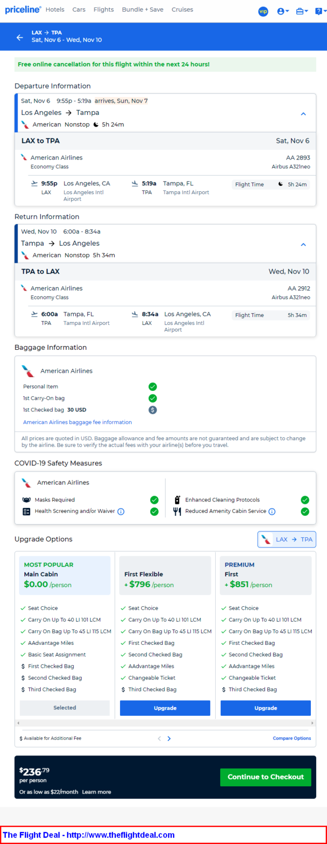Go to previous upgrade options page arrow

coord(159,739)
